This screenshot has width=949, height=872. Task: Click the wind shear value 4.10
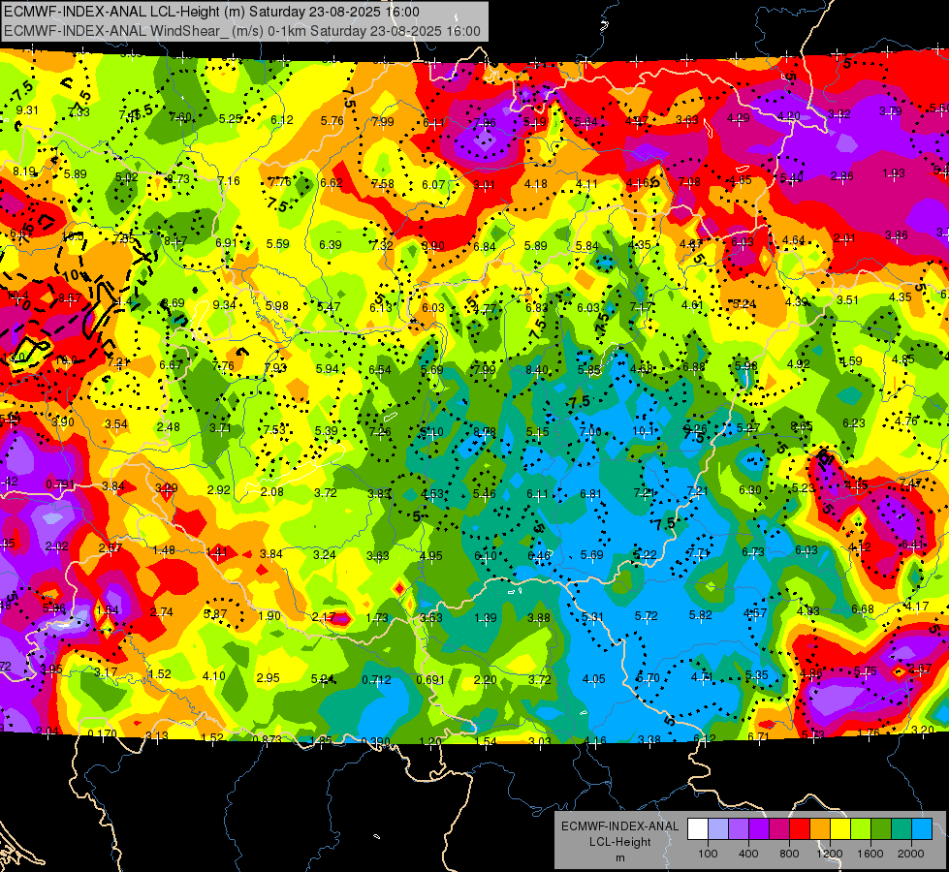click(x=213, y=676)
